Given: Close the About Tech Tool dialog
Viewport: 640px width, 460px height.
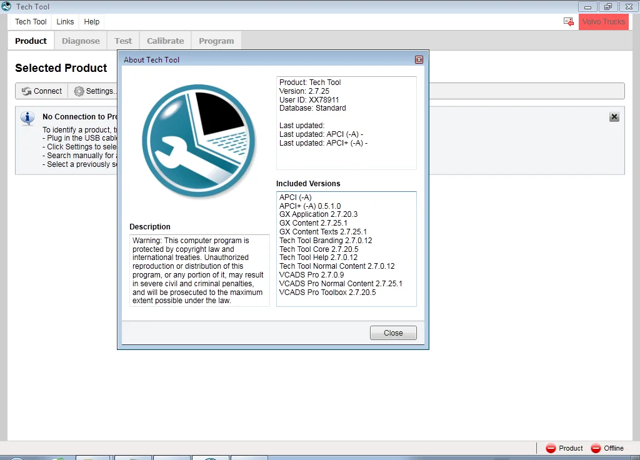Looking at the screenshot, I should tap(393, 332).
